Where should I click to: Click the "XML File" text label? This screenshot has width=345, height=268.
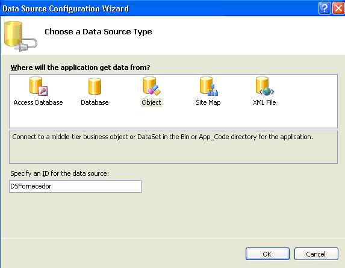264,102
